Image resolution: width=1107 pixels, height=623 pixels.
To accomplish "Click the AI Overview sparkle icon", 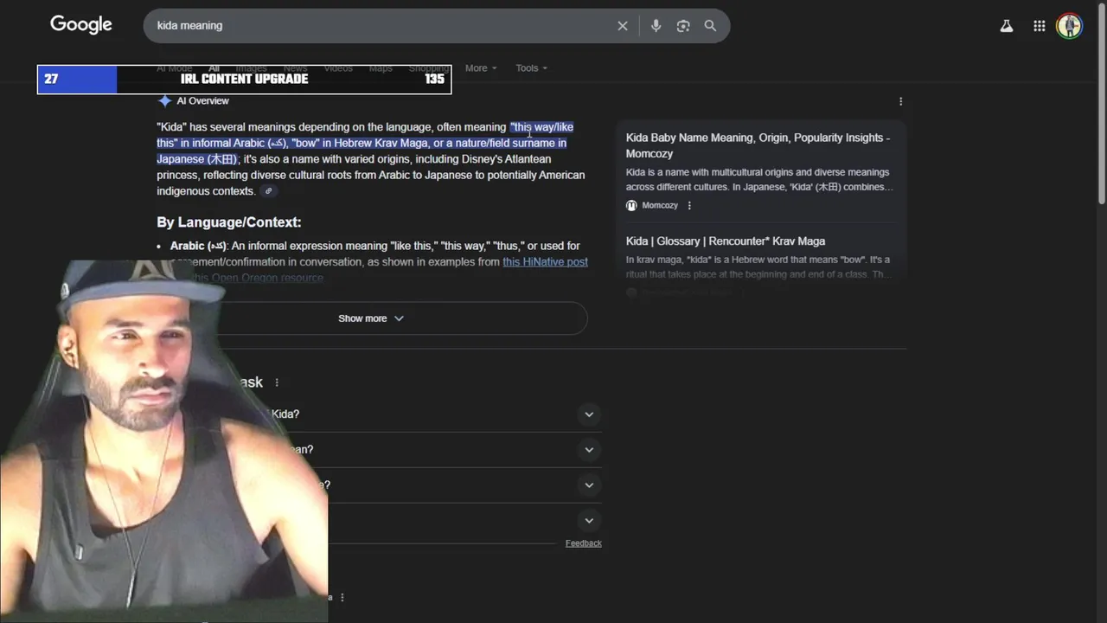I will (164, 101).
